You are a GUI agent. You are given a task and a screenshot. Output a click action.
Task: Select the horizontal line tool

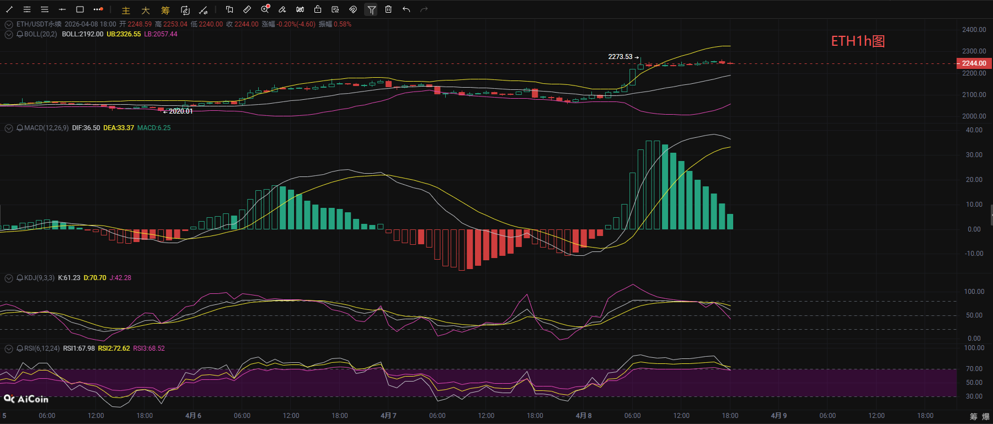point(62,9)
